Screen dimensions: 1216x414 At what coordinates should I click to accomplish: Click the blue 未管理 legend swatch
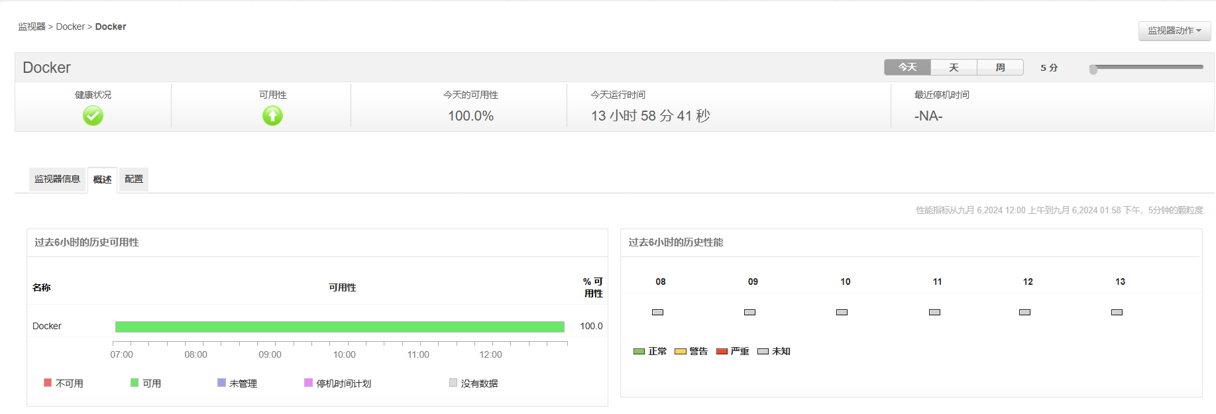click(221, 382)
